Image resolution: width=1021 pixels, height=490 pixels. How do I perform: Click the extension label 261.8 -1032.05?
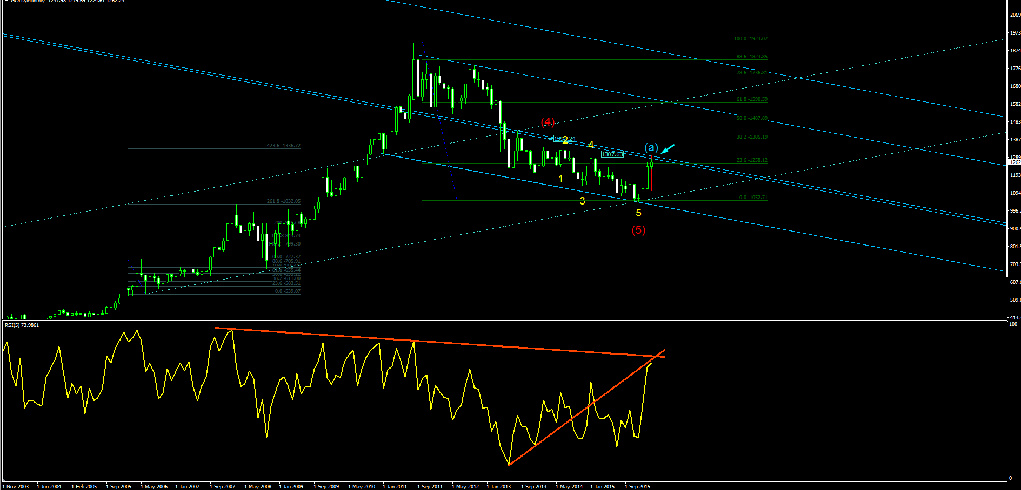click(283, 201)
